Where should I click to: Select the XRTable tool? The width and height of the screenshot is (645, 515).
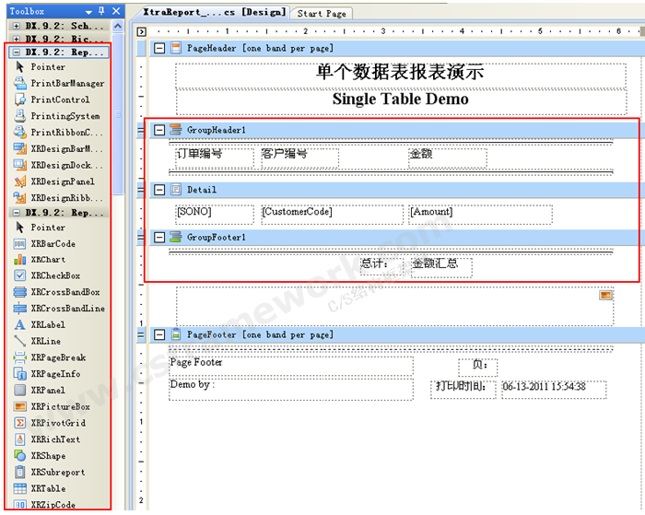pos(48,488)
